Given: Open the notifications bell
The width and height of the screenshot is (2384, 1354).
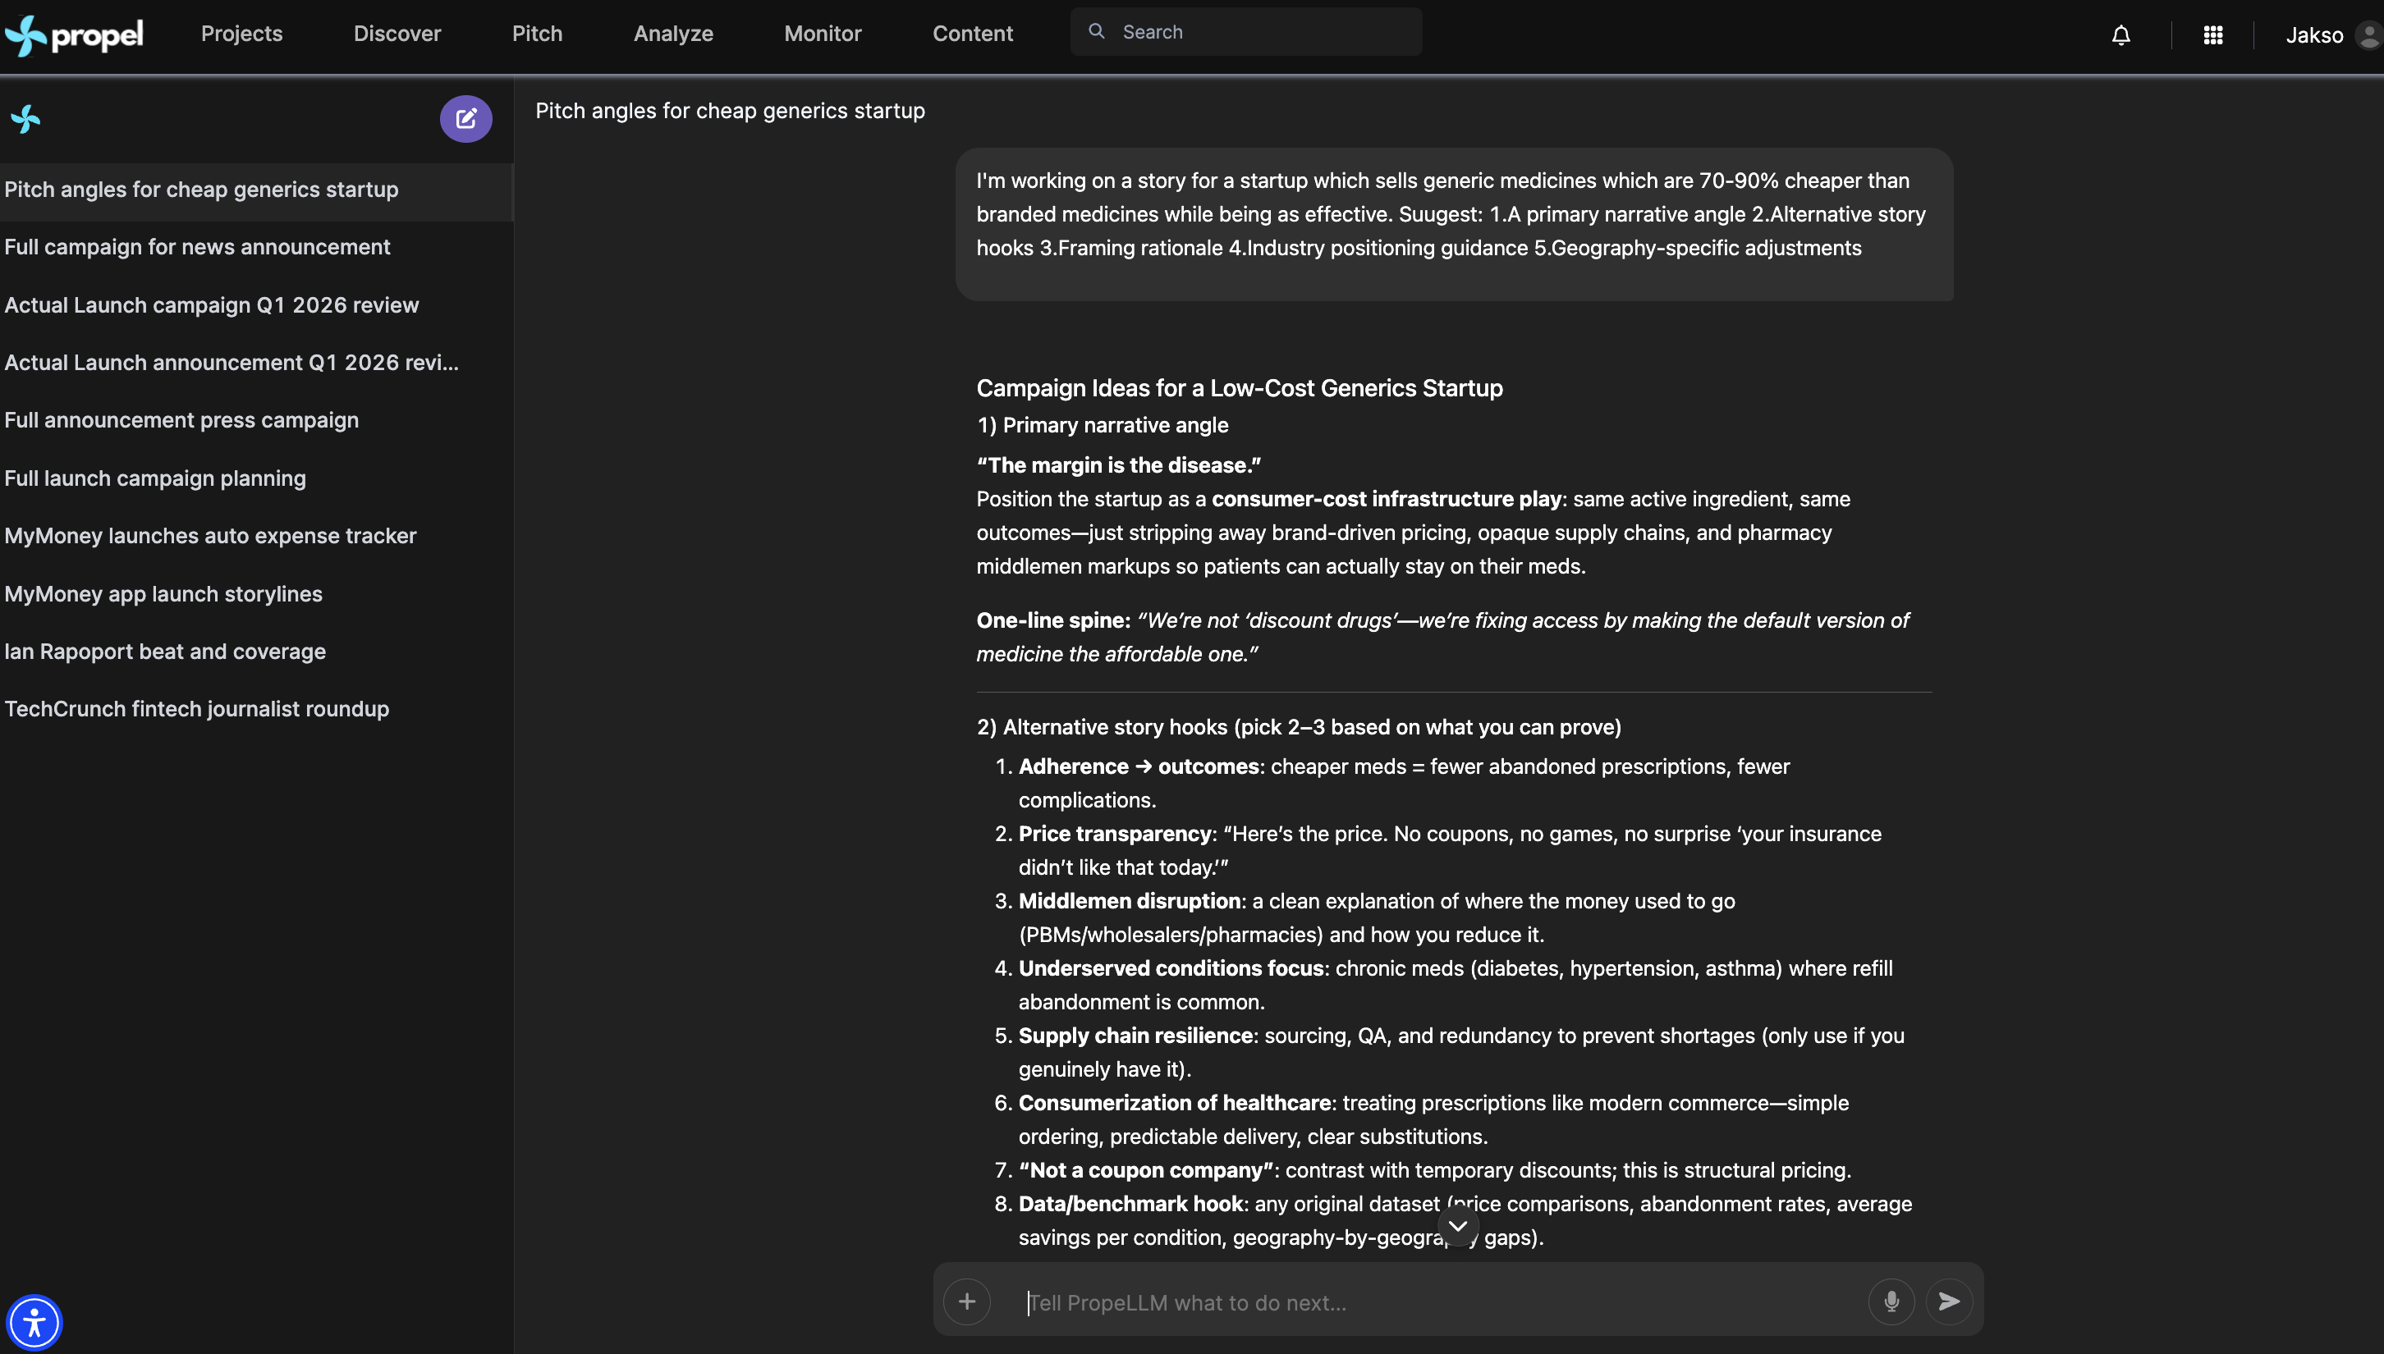Looking at the screenshot, I should point(2120,35).
